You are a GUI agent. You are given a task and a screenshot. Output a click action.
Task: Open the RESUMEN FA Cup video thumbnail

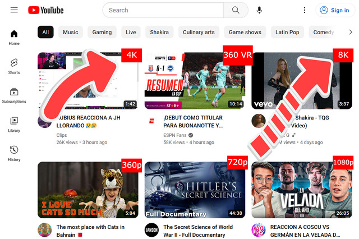click(x=195, y=81)
